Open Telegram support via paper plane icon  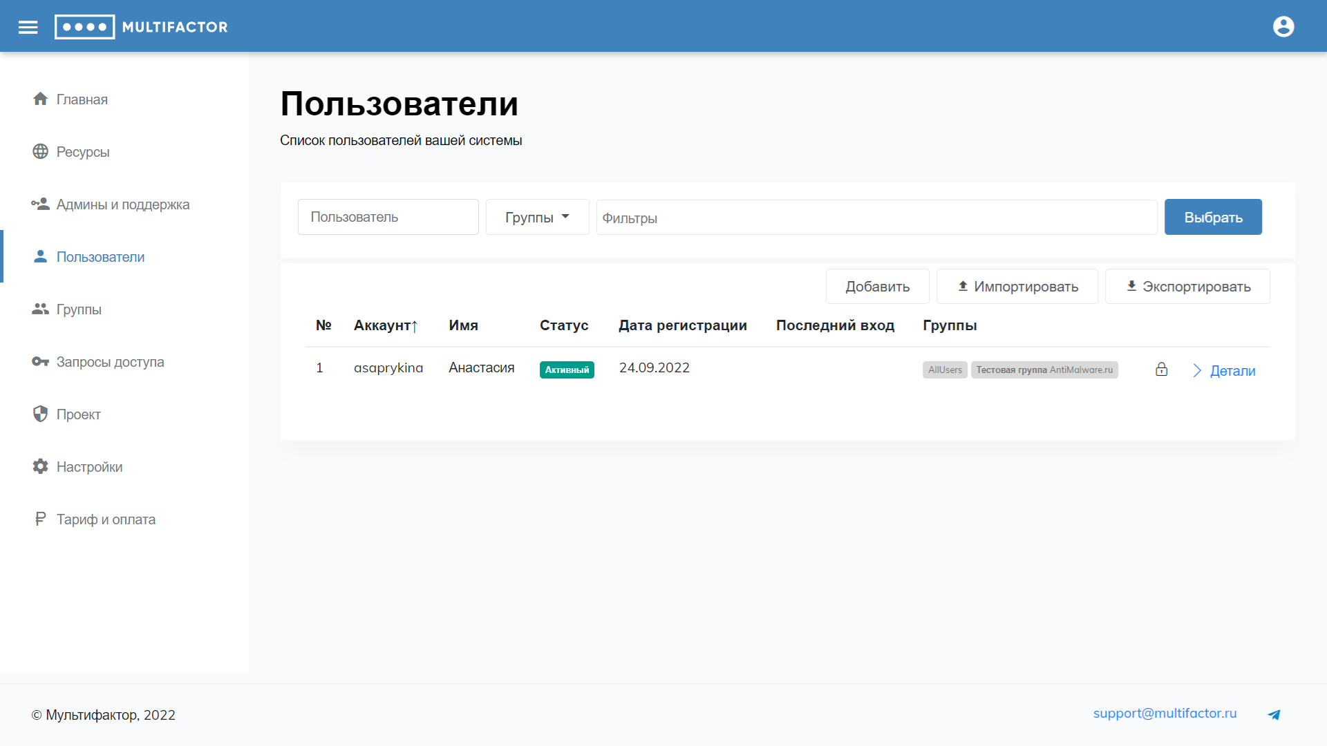tap(1274, 715)
